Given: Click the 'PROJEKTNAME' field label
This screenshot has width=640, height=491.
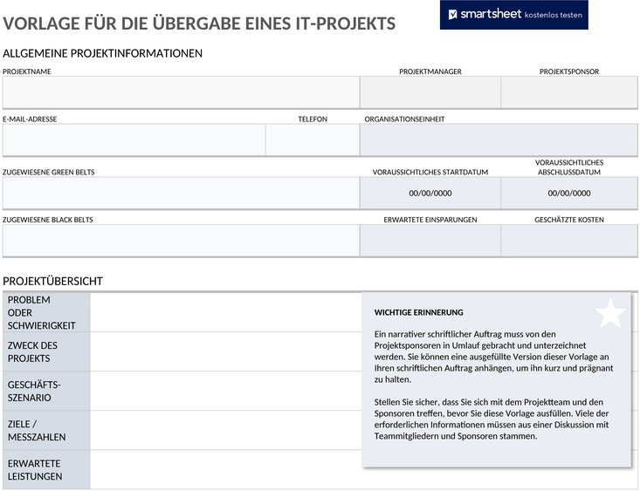Looking at the screenshot, I should 27,72.
